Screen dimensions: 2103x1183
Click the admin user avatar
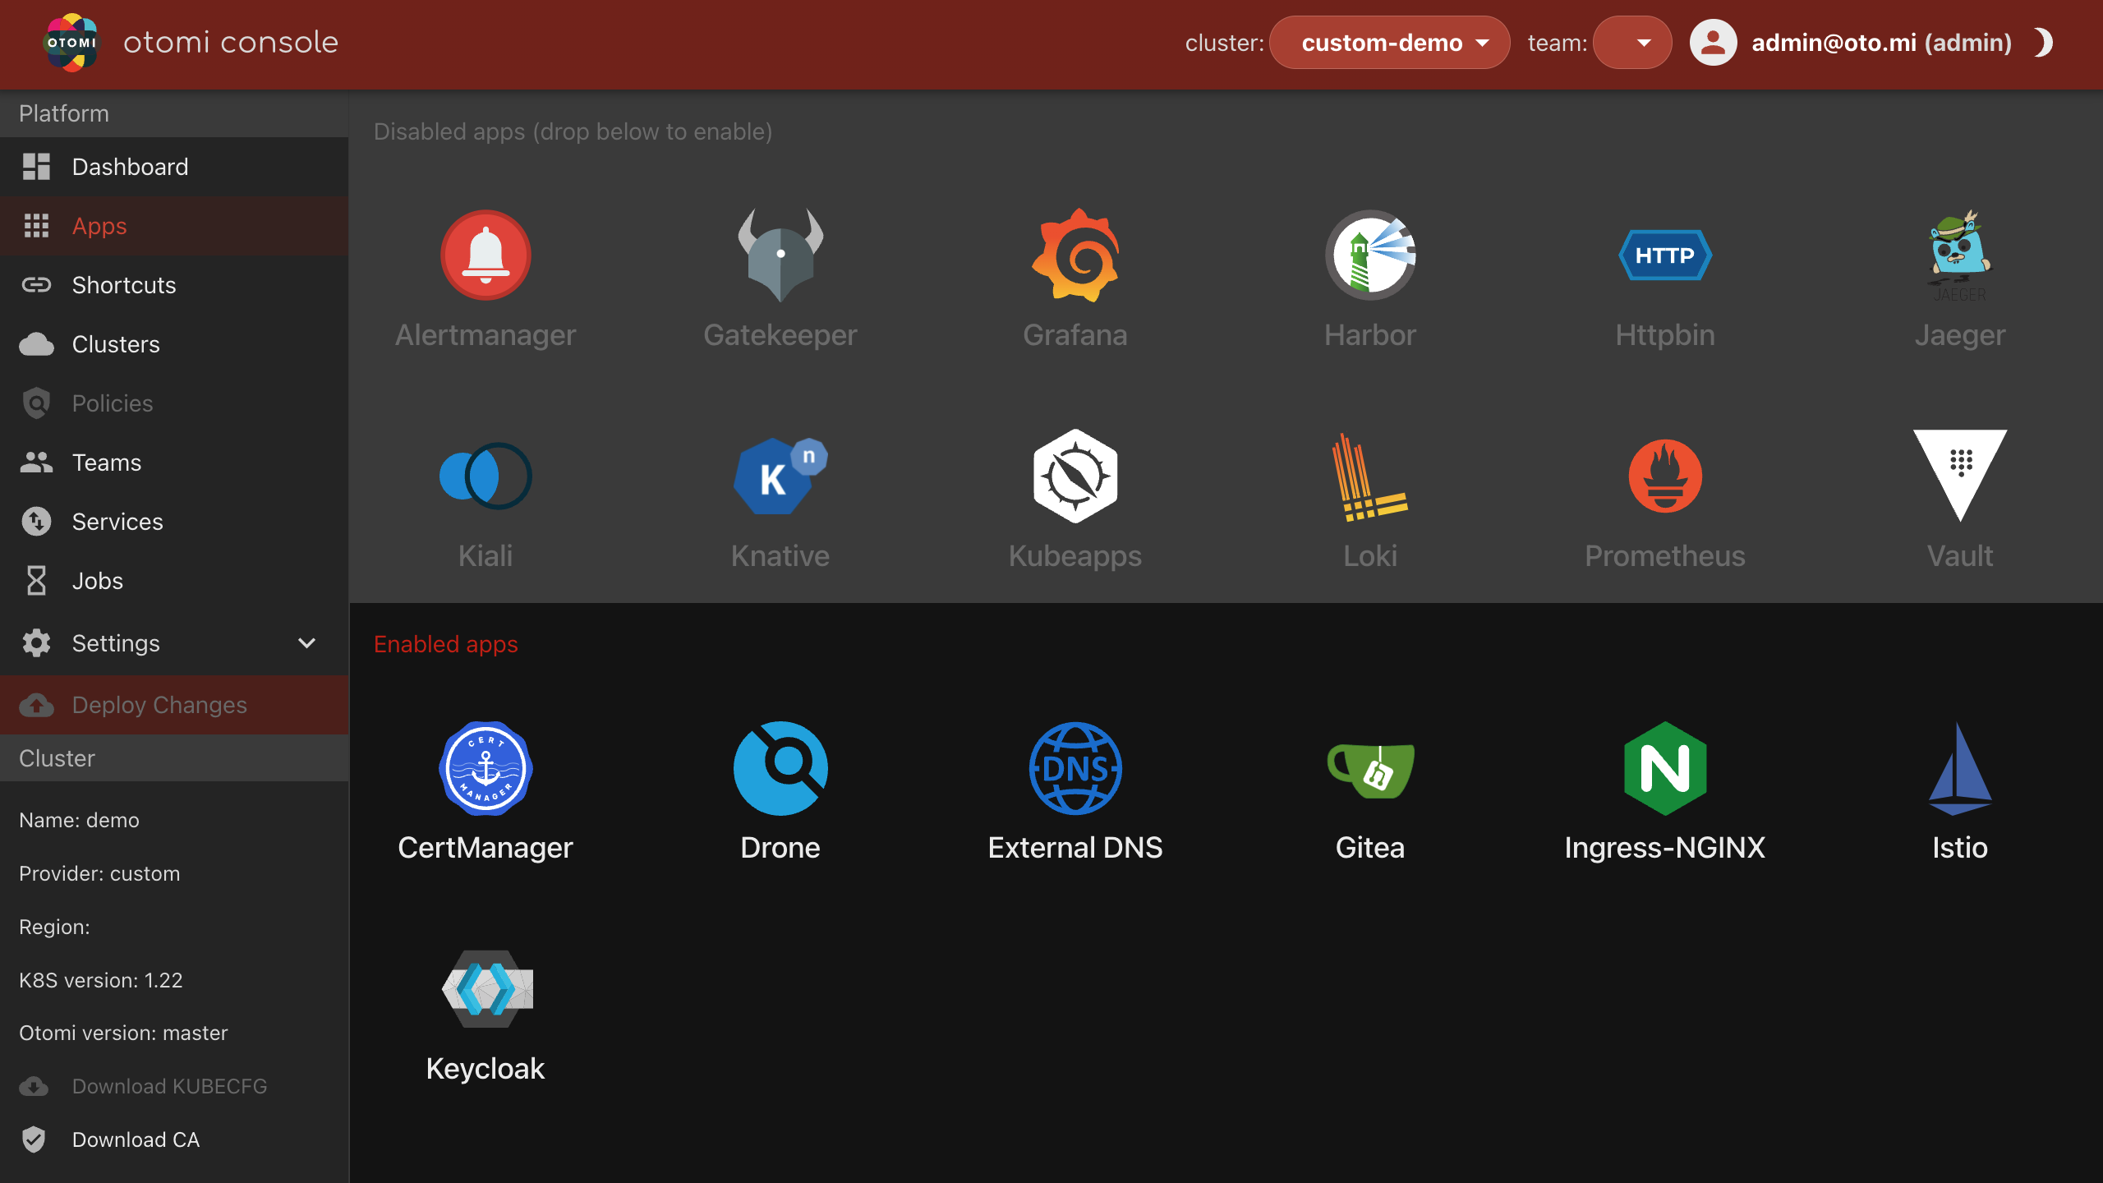tap(1713, 43)
